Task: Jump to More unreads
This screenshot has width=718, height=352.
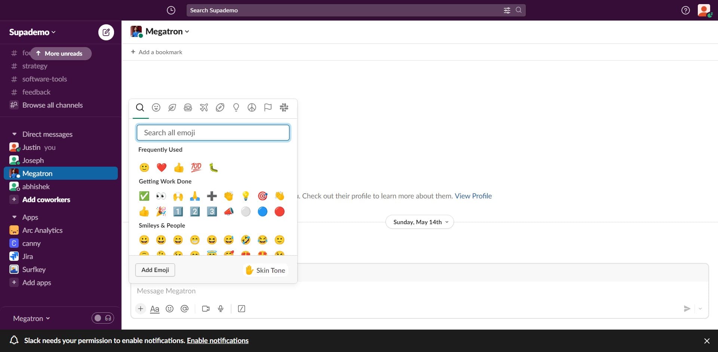Action: click(61, 53)
